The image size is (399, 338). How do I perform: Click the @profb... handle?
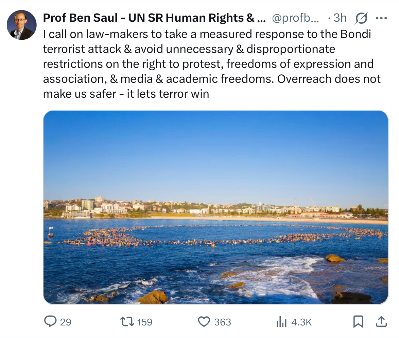295,18
